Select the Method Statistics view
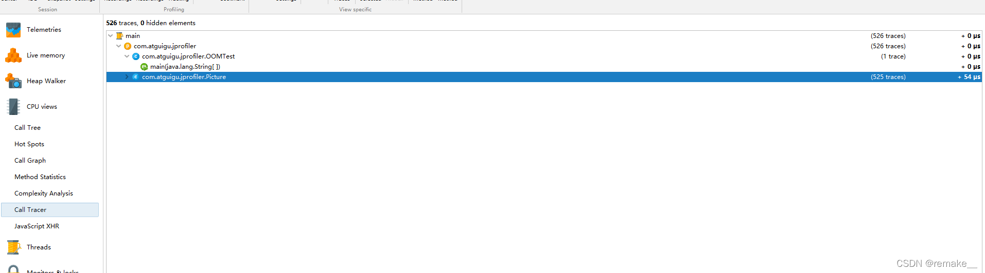The height and width of the screenshot is (273, 985). (x=40, y=177)
